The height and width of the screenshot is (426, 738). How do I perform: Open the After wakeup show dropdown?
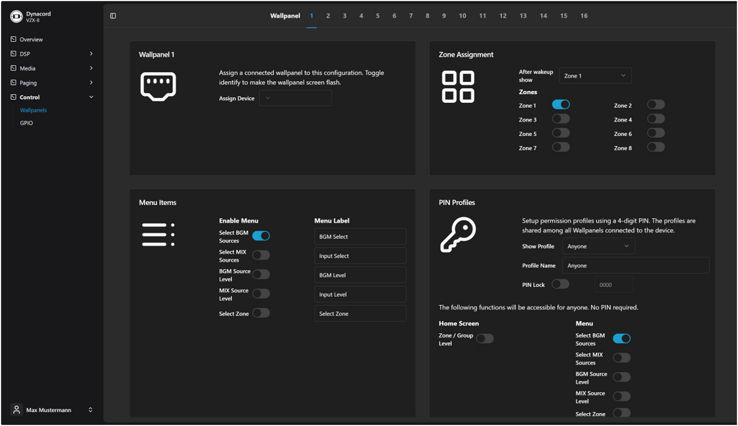[x=595, y=76]
